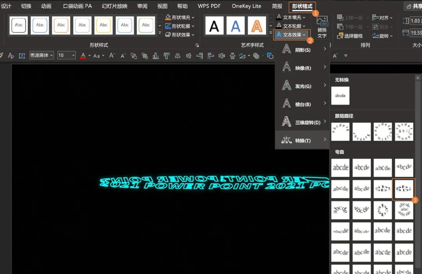Click the align left toolbar icon
The image size is (422, 274).
coord(211,56)
